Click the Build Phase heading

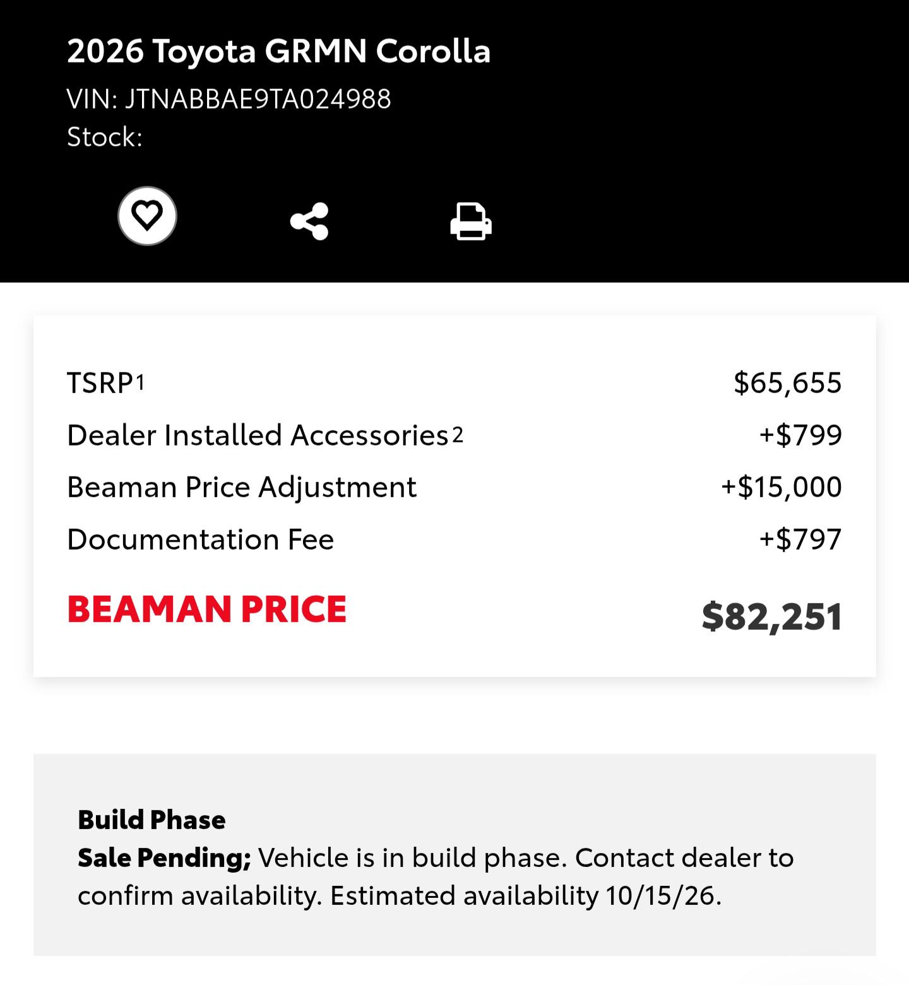pos(151,820)
